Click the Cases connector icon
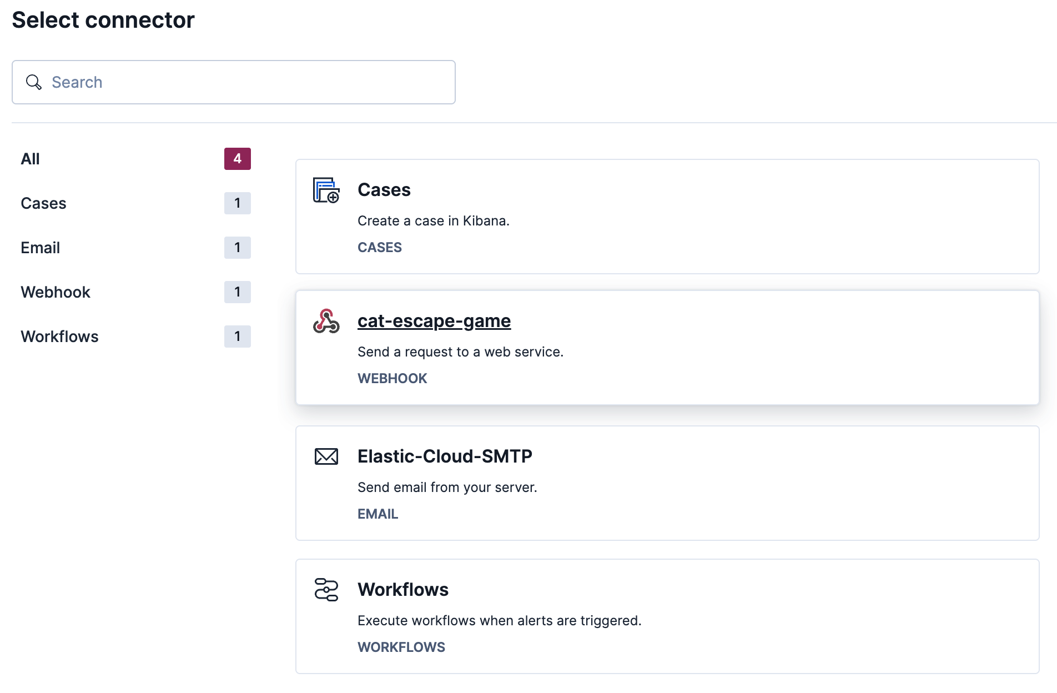The image size is (1057, 693). (x=326, y=190)
